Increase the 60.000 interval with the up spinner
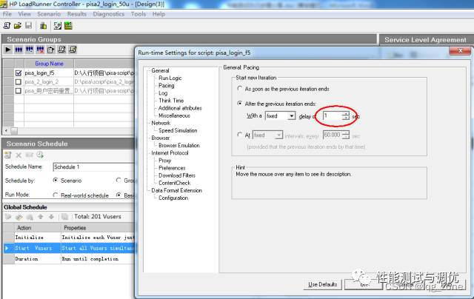This screenshot has width=474, height=299. pos(346,132)
